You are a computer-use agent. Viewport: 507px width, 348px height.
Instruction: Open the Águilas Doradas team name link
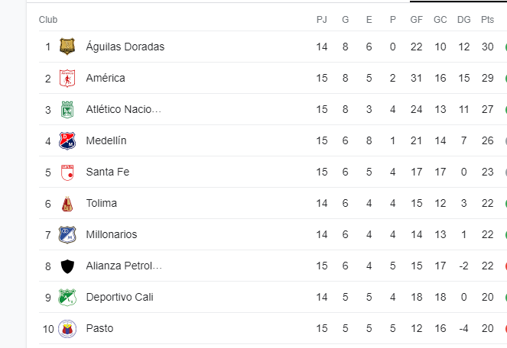(x=125, y=47)
